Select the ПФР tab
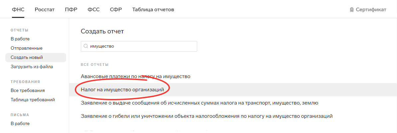The height and width of the screenshot is (133, 397). (x=71, y=10)
